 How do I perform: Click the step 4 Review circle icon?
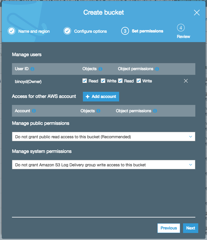pyautogui.click(x=181, y=28)
